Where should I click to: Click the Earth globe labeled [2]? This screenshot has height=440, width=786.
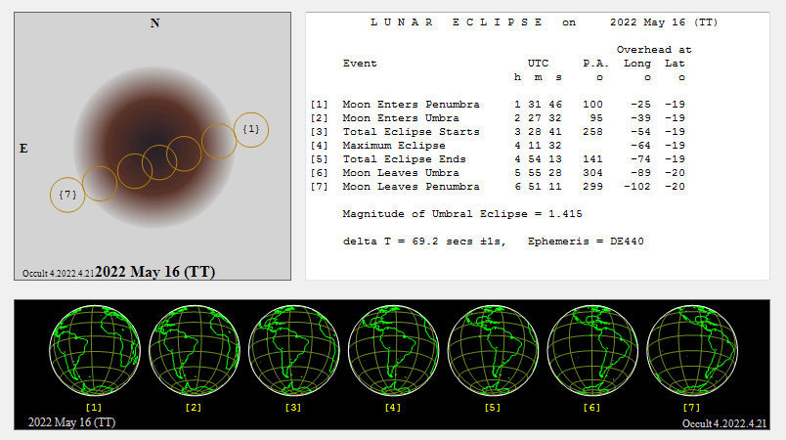(194, 350)
